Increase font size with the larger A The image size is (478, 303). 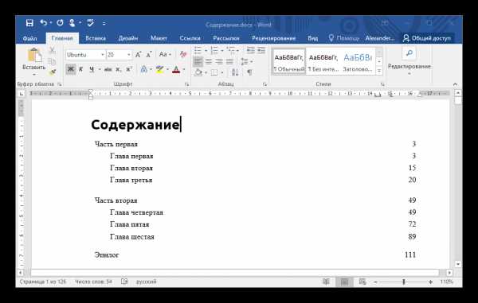tap(138, 55)
